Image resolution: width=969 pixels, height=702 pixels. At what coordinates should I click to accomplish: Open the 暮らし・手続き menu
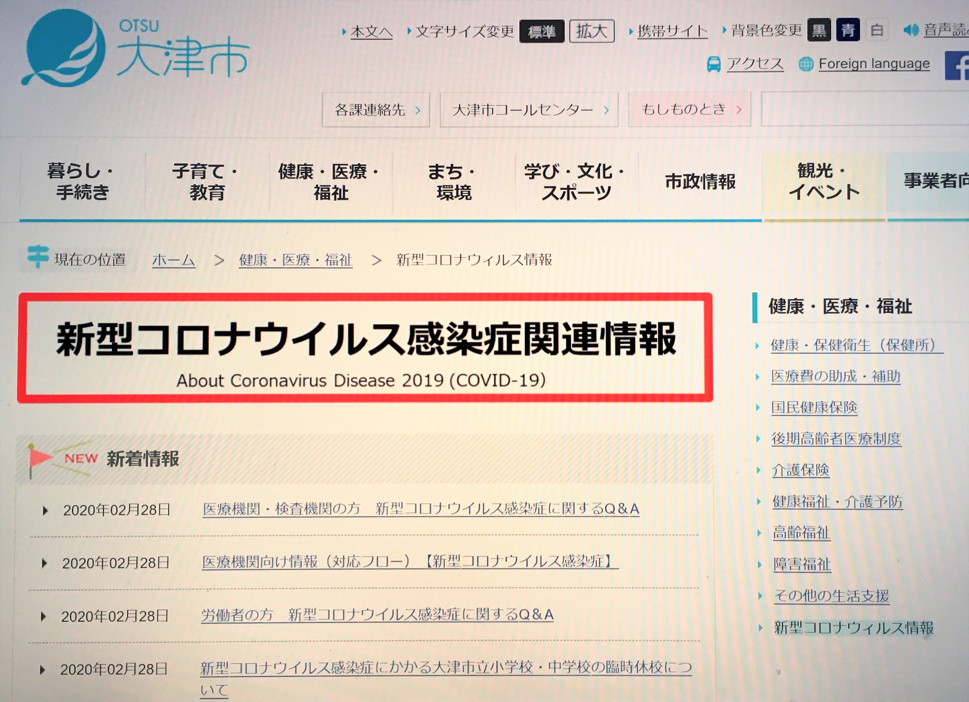click(82, 182)
